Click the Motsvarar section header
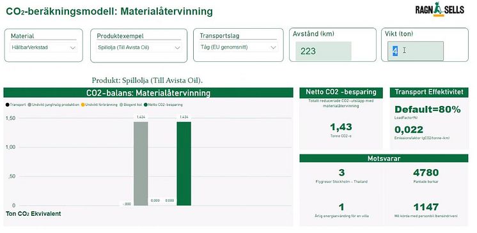The image size is (477, 233). pos(384,158)
